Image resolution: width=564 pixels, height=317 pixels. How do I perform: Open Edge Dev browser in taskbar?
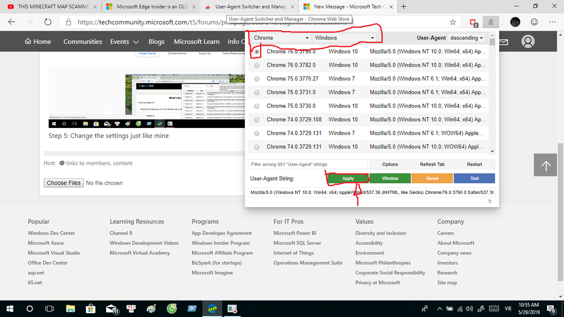coord(212,309)
